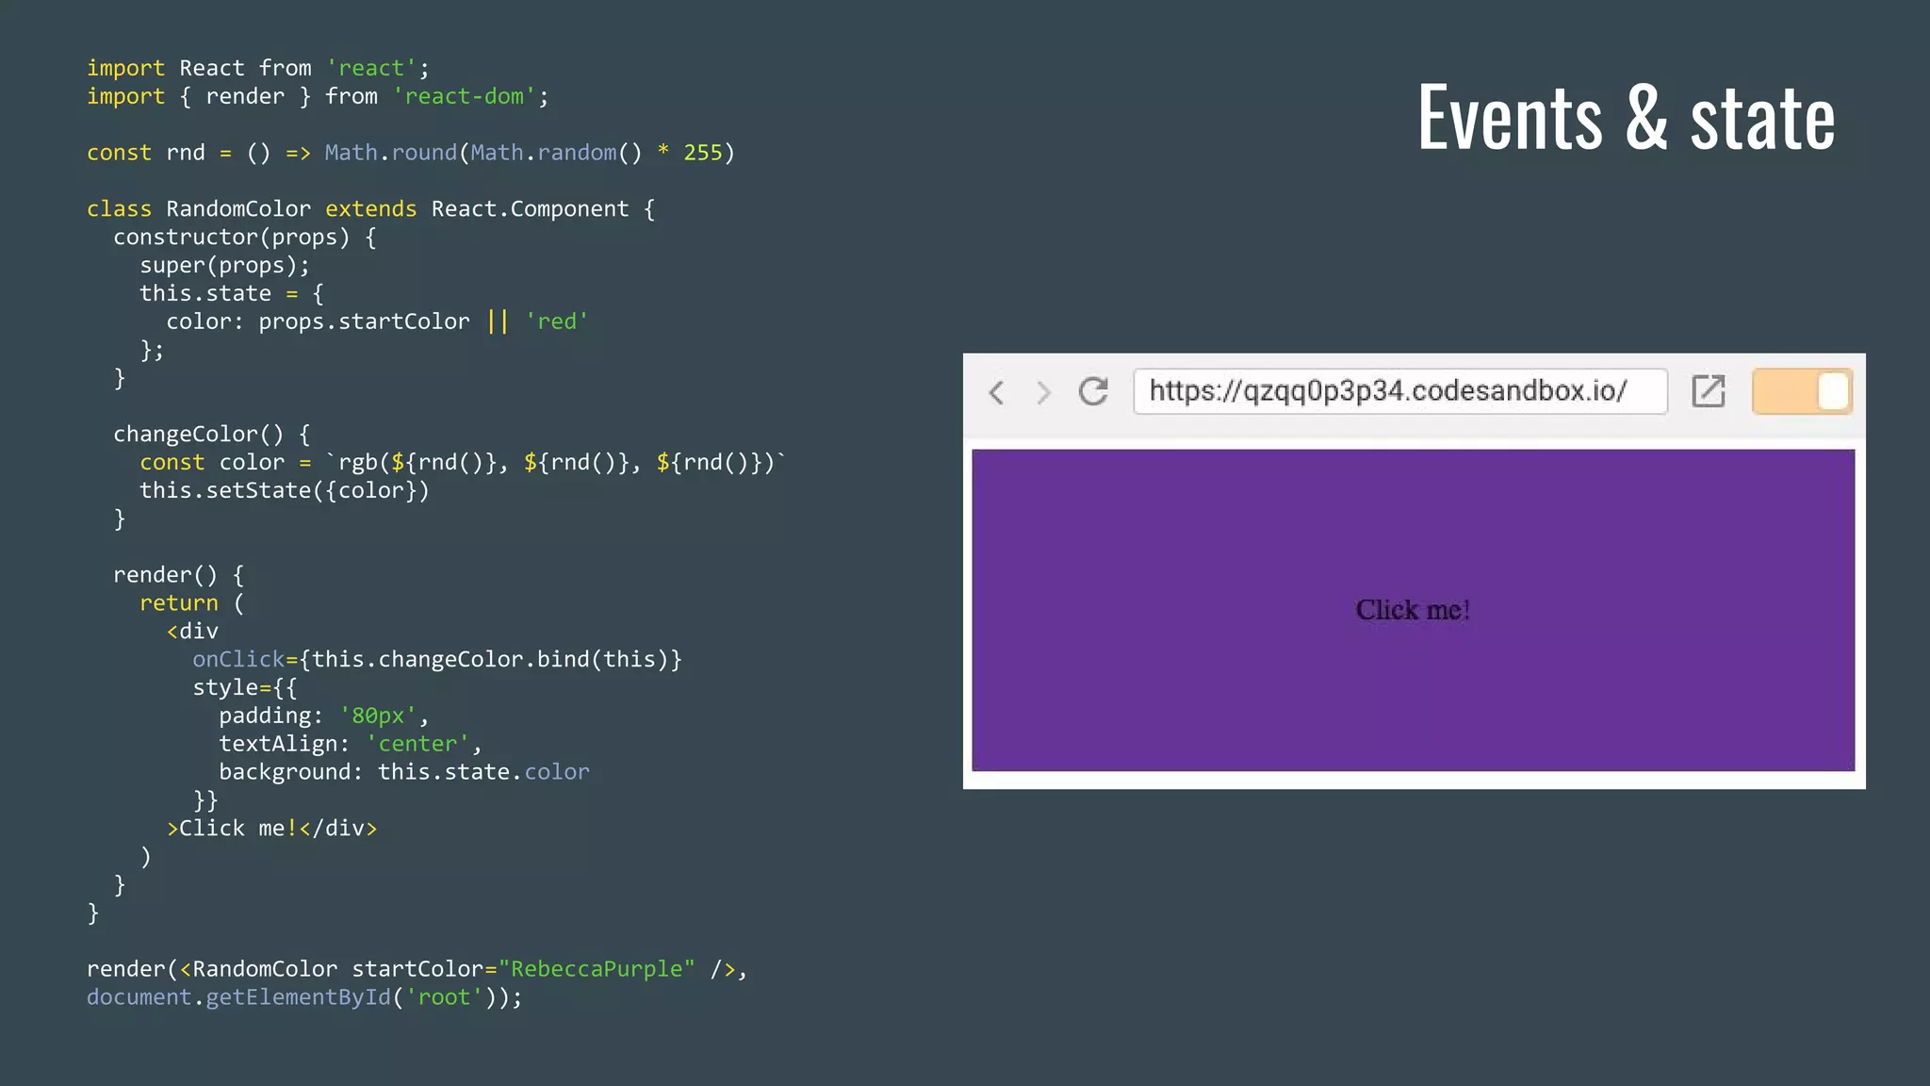1930x1086 pixels.
Task: Click the "background: this.state.color" line
Action: pos(404,772)
